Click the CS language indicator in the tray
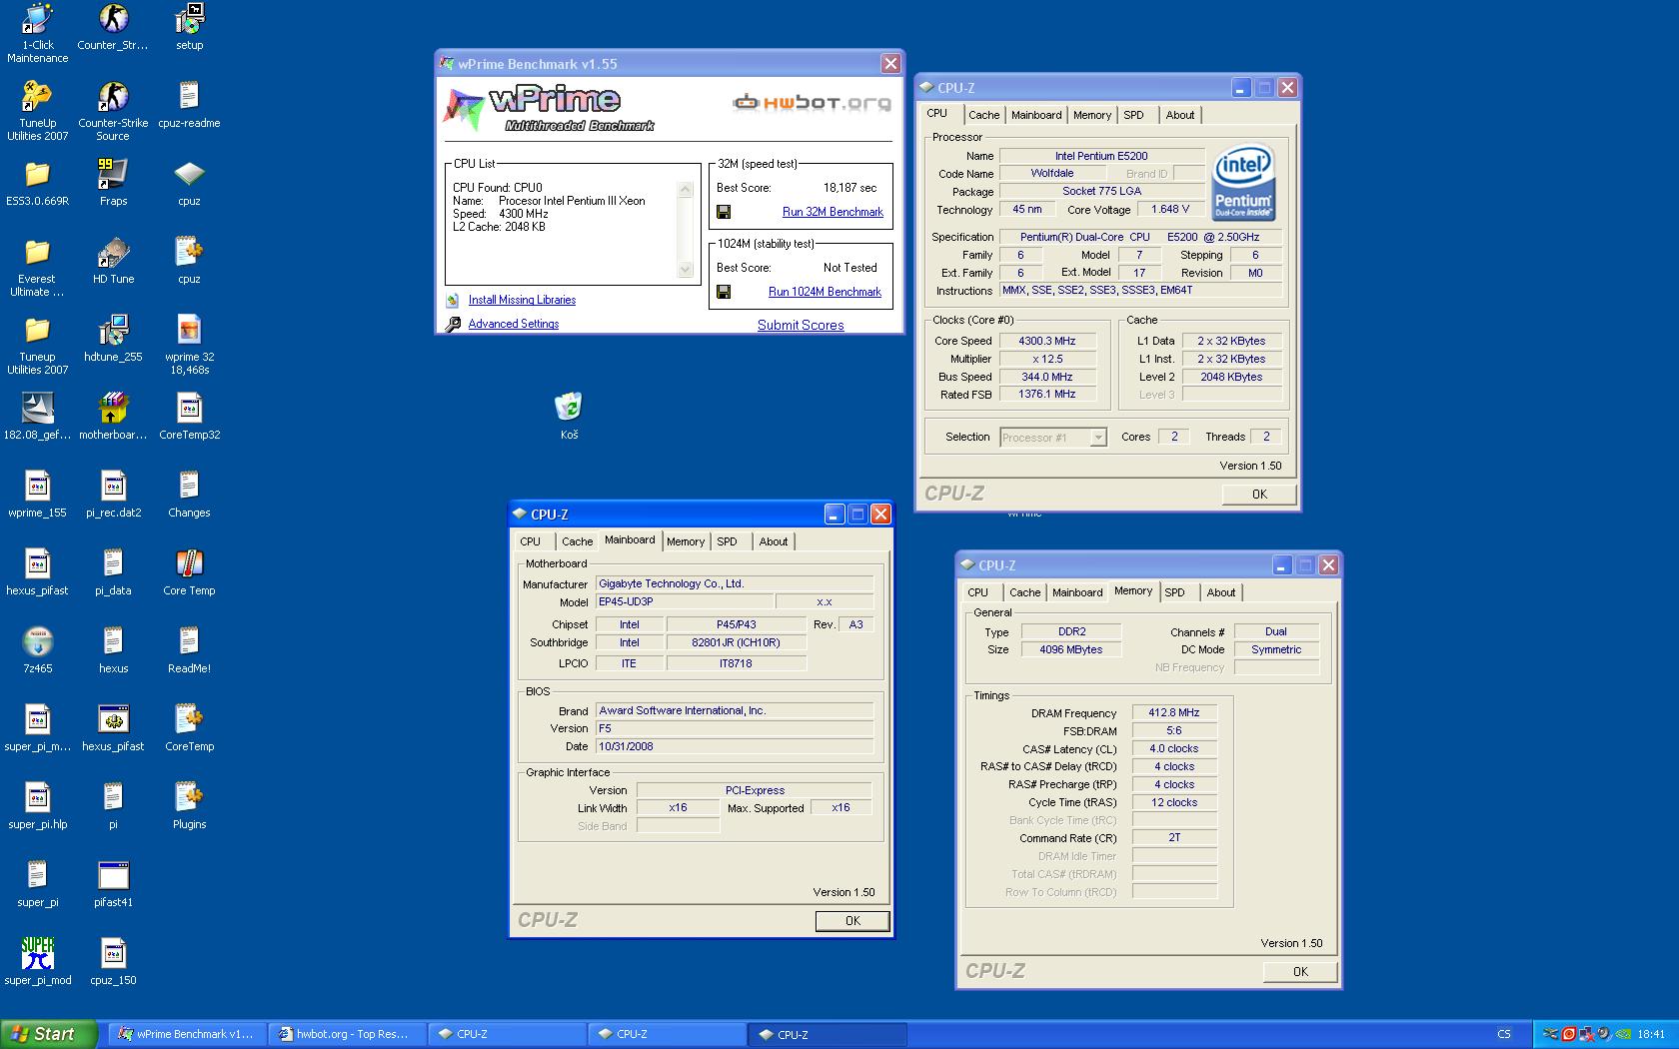 pyautogui.click(x=1504, y=1034)
